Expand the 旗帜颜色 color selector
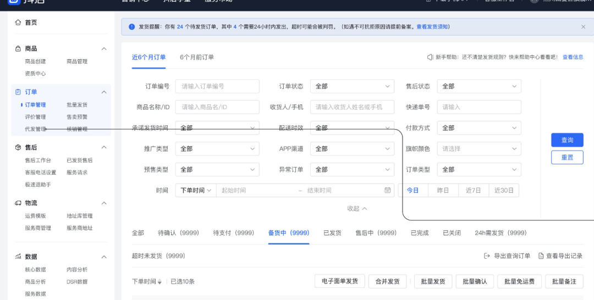 [x=479, y=149]
